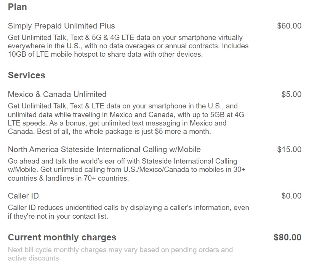Viewport: 309px width, 267px height.
Task: Click the $0.00 Caller ID price
Action: (x=291, y=196)
